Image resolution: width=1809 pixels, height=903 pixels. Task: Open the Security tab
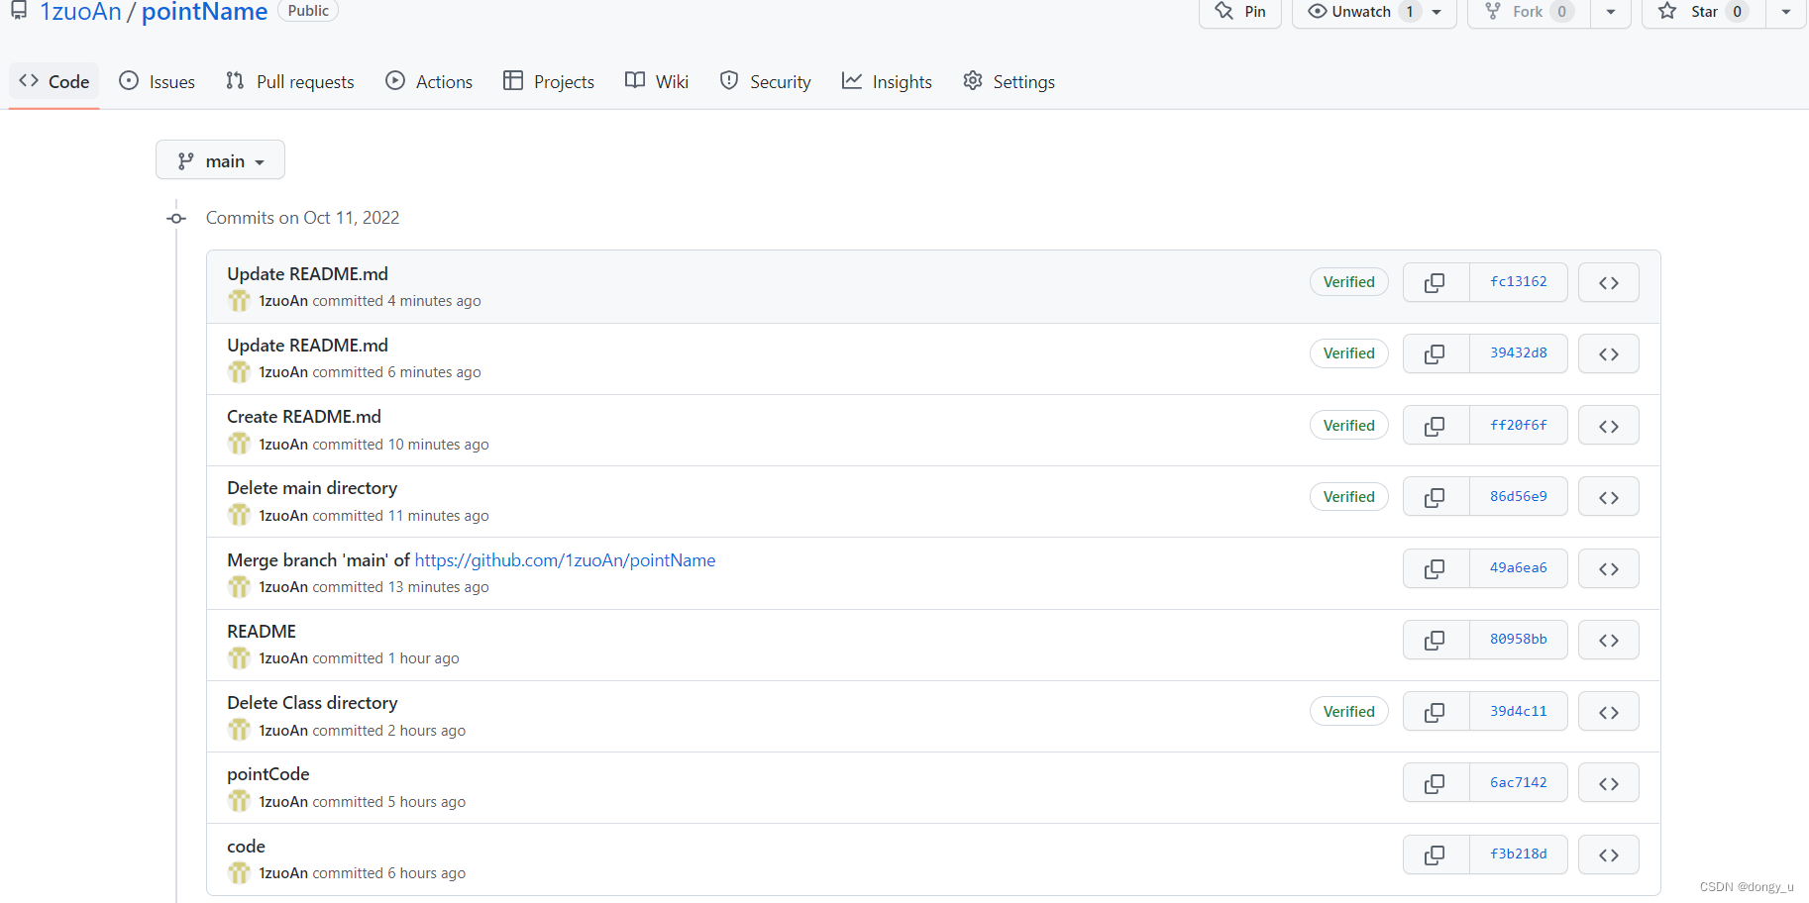(765, 81)
